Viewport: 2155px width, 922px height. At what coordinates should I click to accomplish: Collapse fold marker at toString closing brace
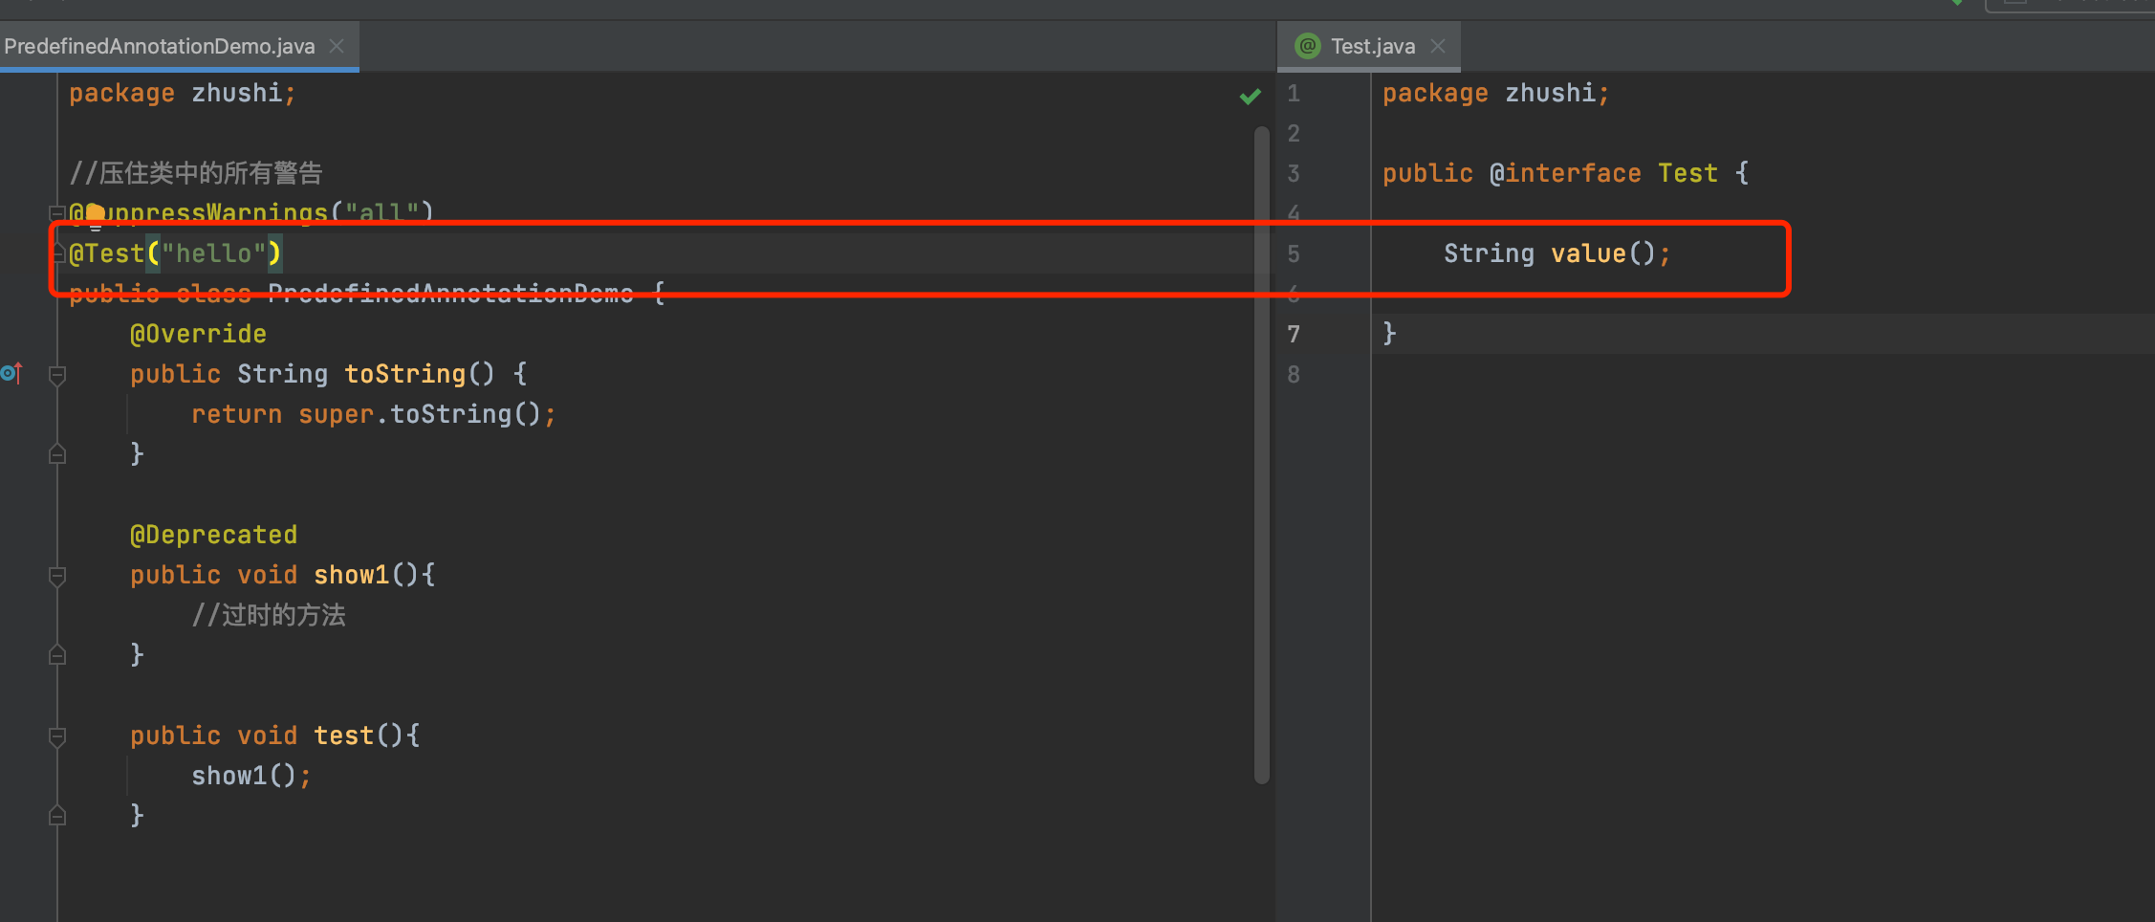57,453
